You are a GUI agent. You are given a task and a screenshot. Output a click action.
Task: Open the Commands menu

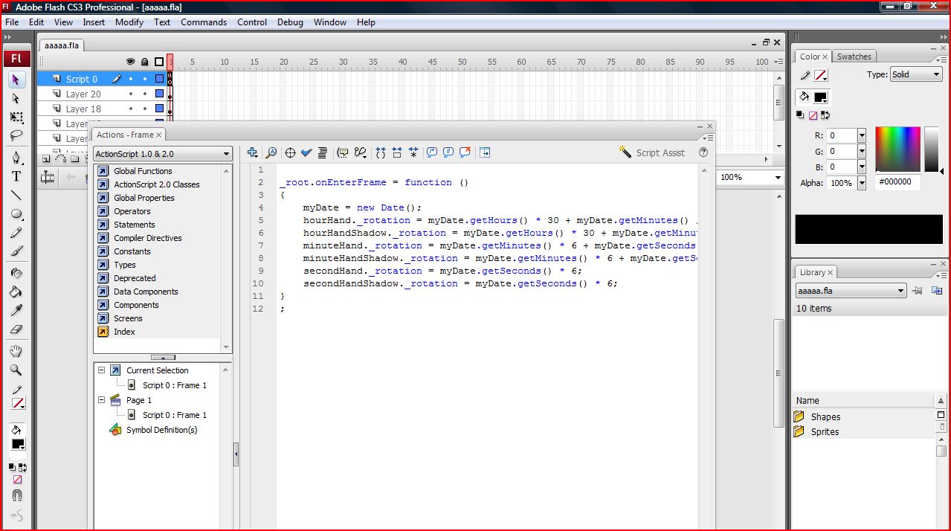[204, 22]
